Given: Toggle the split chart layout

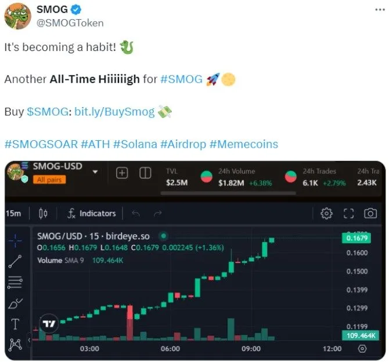Looking at the screenshot, I should click(145, 173).
